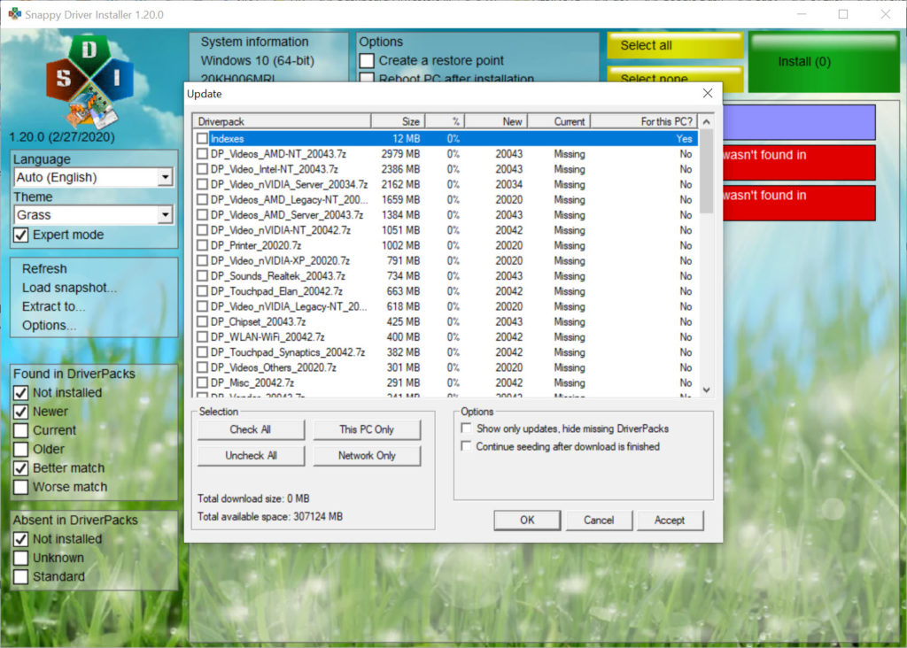Check DP_Chipset_20043.7z checkbox

(x=202, y=322)
